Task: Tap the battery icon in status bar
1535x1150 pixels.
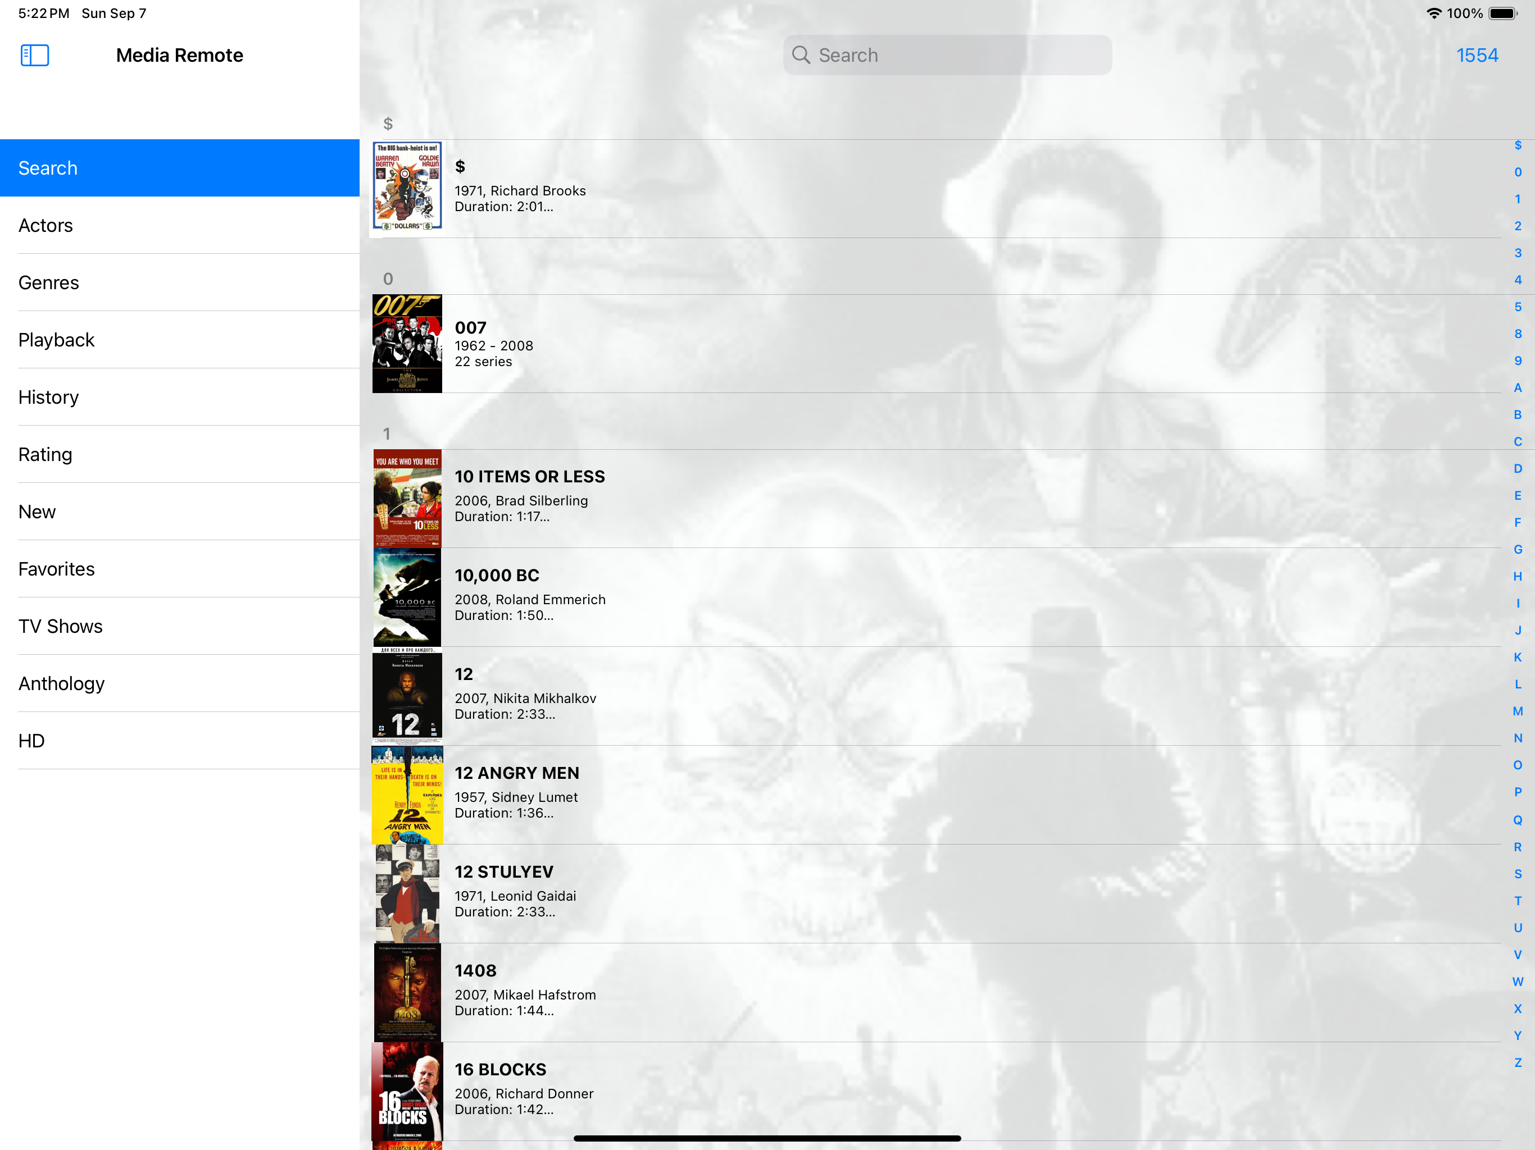Action: pos(1504,13)
